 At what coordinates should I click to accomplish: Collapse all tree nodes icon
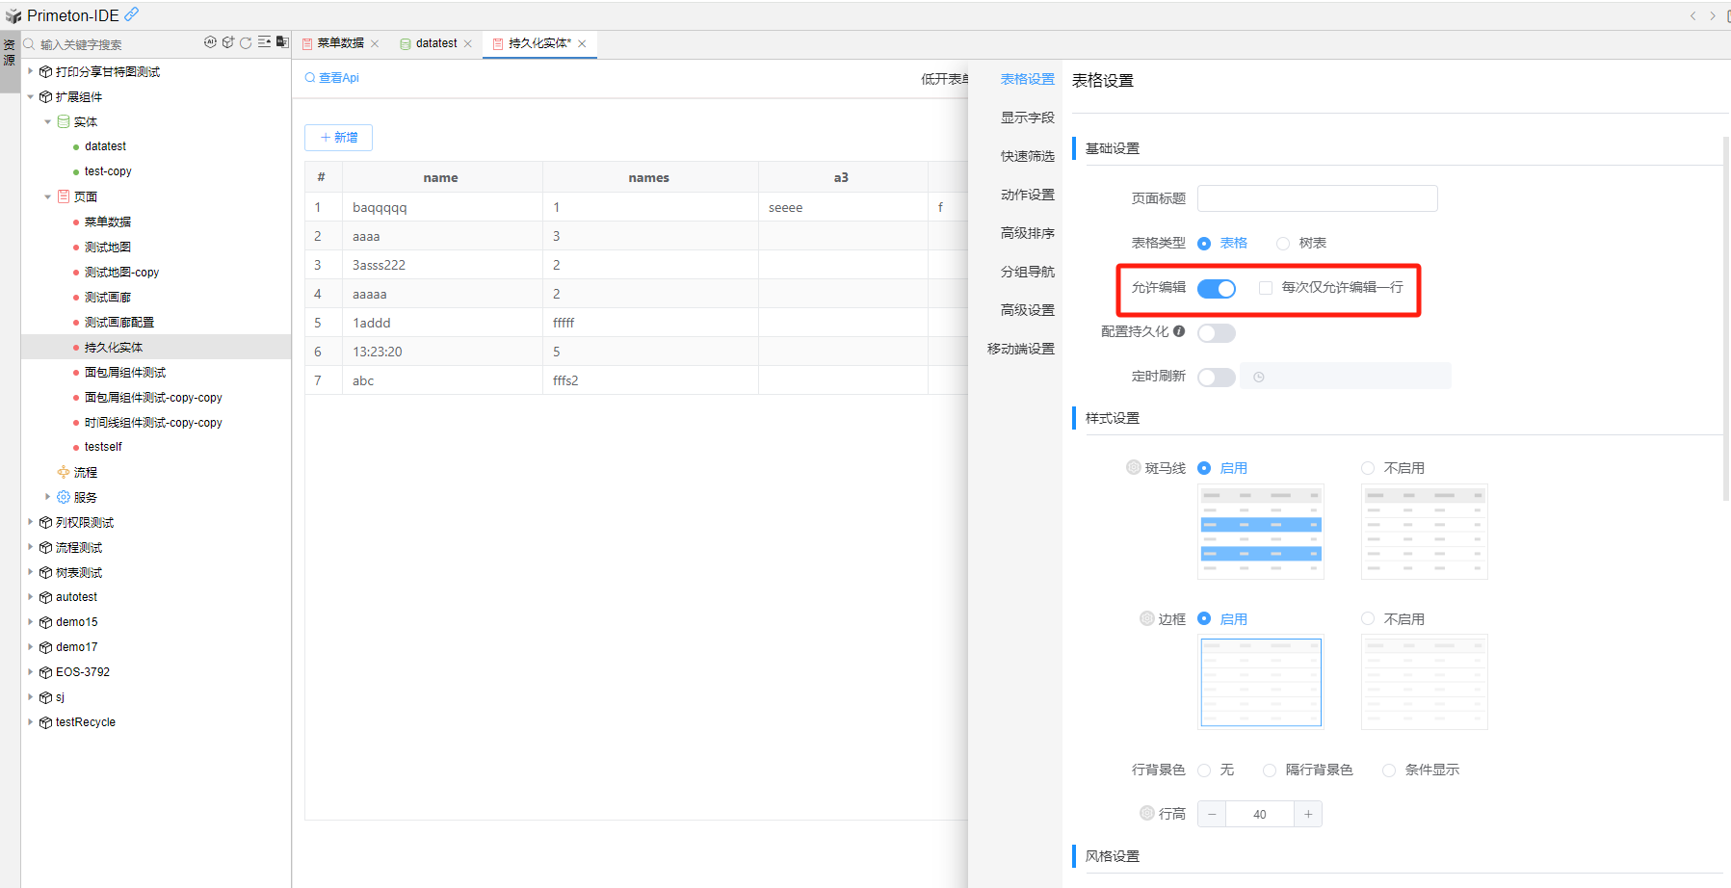(x=264, y=42)
